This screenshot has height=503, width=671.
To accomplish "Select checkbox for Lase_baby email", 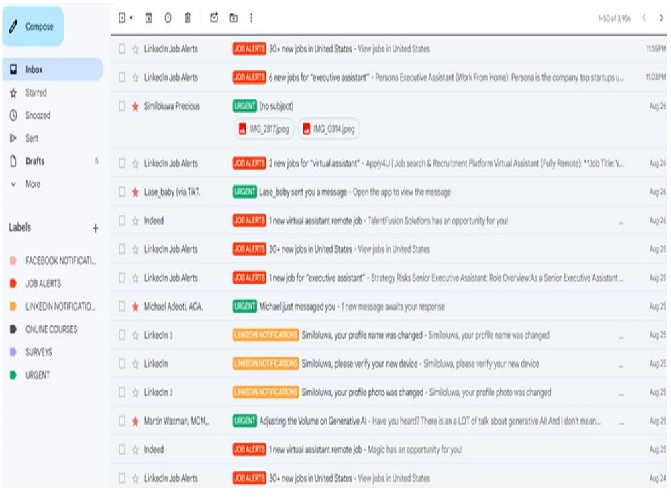I will (x=122, y=192).
